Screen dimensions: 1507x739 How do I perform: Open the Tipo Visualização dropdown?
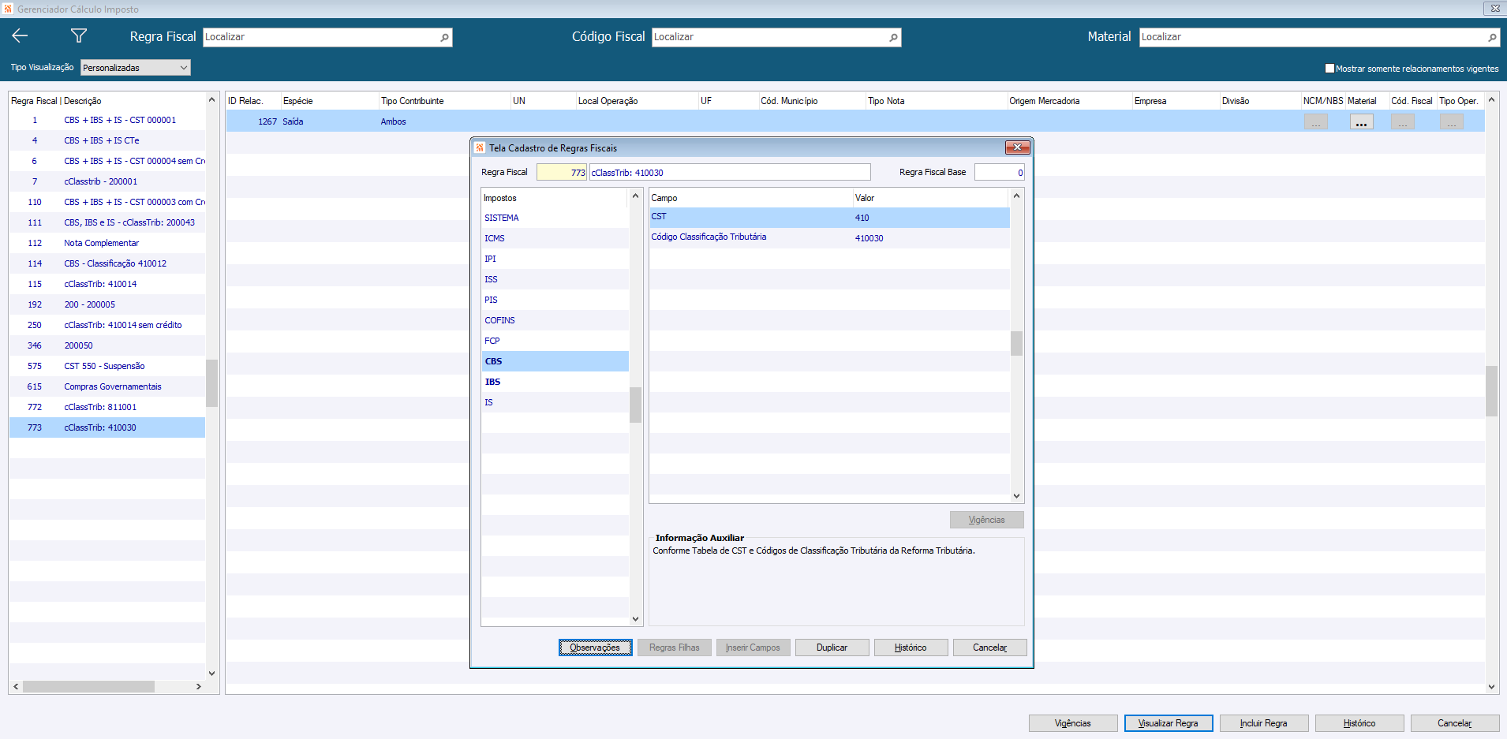tap(135, 68)
